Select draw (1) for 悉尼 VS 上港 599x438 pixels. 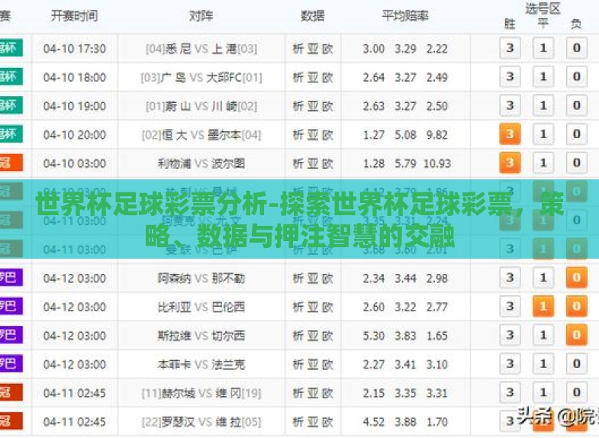point(543,48)
